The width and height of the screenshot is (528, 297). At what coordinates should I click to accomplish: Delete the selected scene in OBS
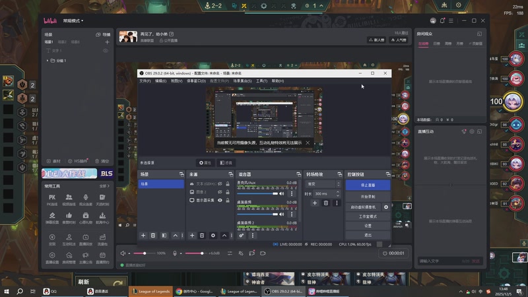[153, 236]
